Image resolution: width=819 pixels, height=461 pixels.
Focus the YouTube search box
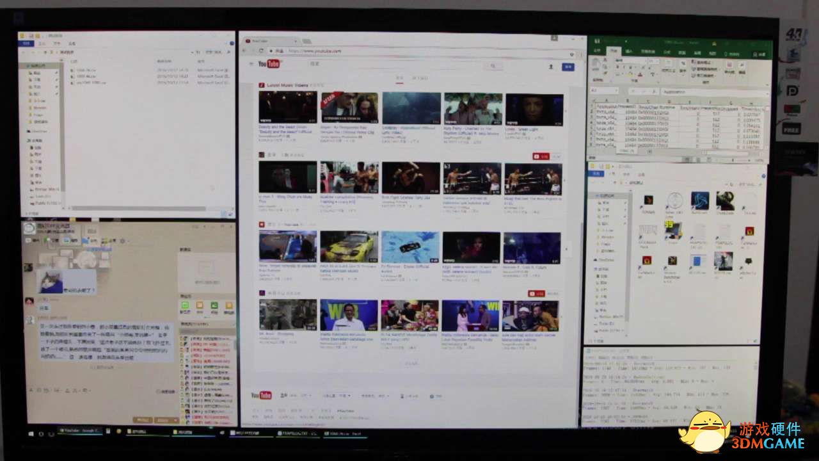click(x=397, y=65)
